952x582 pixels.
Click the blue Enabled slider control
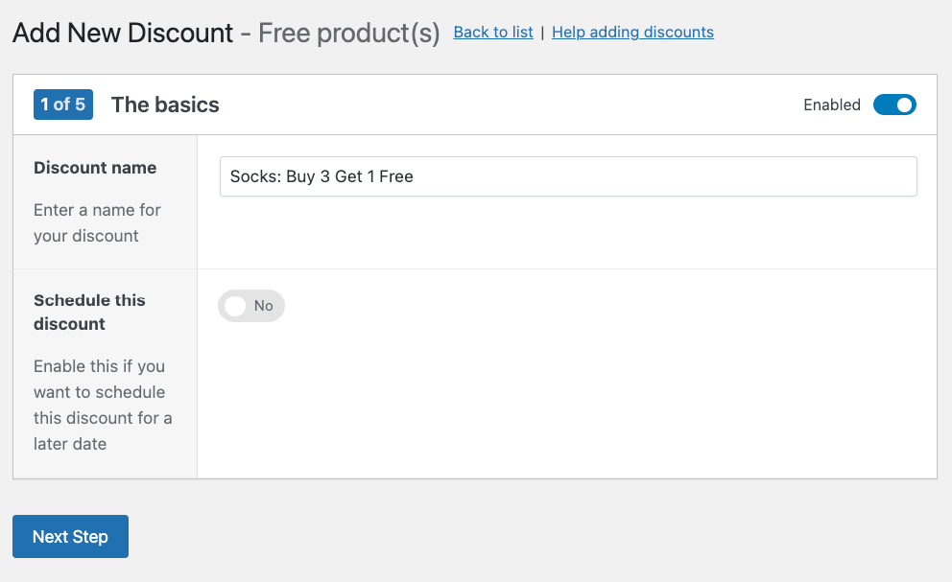click(x=893, y=105)
